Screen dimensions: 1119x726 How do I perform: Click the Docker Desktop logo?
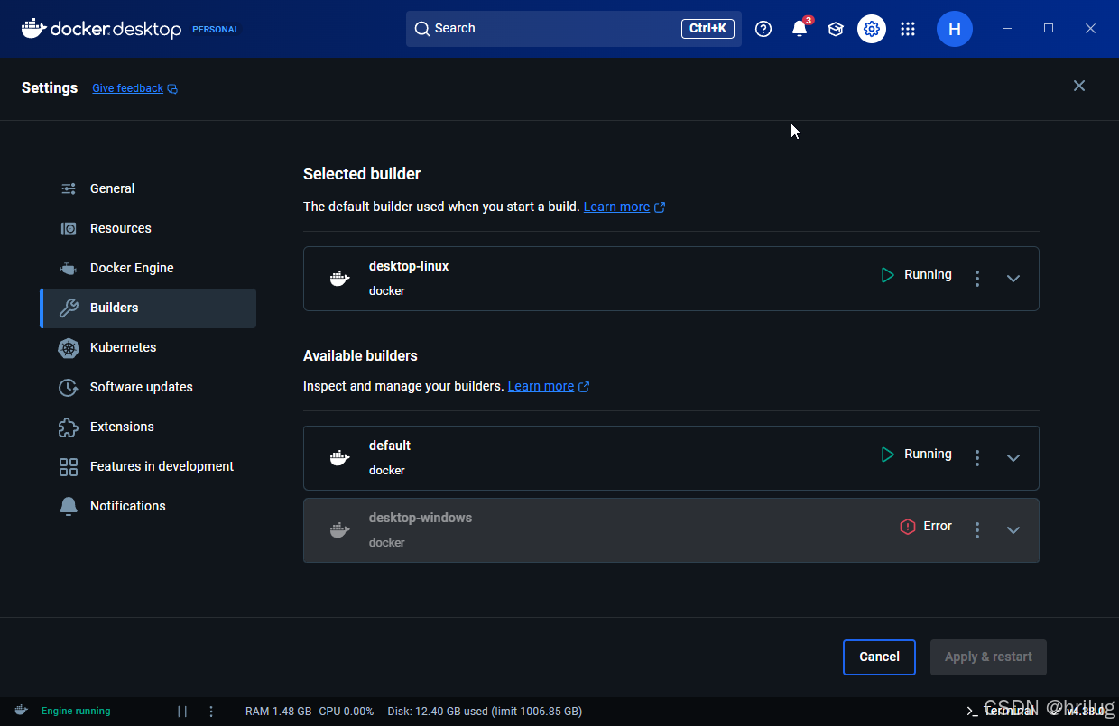[x=101, y=29]
